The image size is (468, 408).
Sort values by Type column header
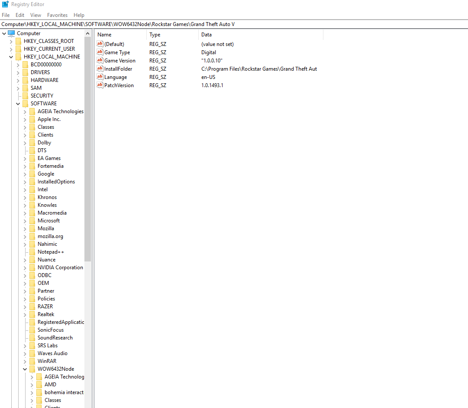[x=172, y=35]
